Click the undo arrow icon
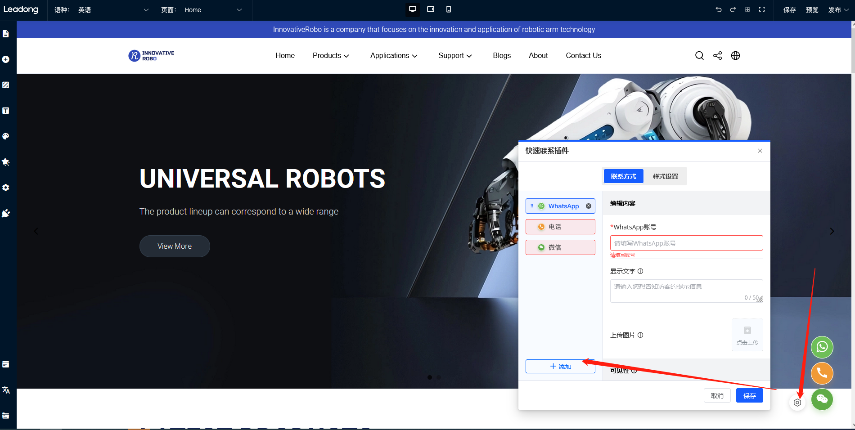The height and width of the screenshot is (430, 855). pyautogui.click(x=719, y=9)
